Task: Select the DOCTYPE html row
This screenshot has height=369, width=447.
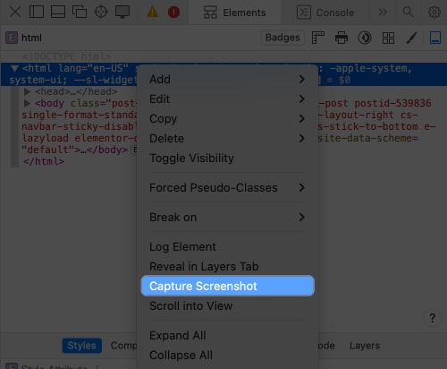Action: pos(66,56)
